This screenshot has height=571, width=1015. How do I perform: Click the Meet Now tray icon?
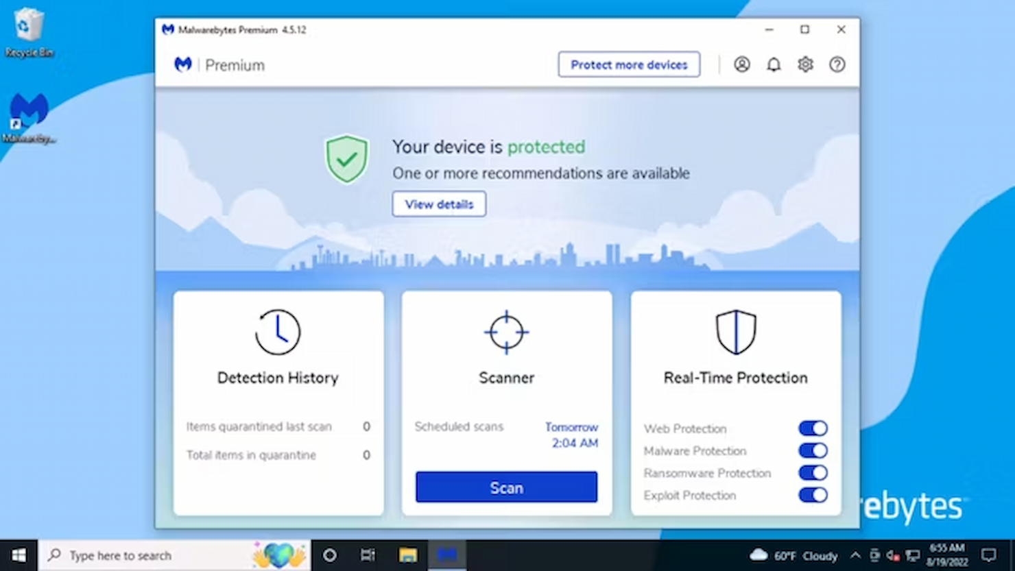pos(874,555)
